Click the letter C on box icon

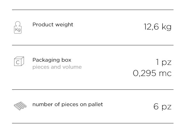tap(18, 62)
